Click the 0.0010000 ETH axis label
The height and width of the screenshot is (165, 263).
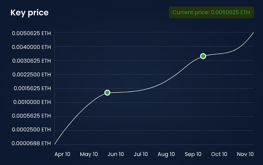point(32,102)
